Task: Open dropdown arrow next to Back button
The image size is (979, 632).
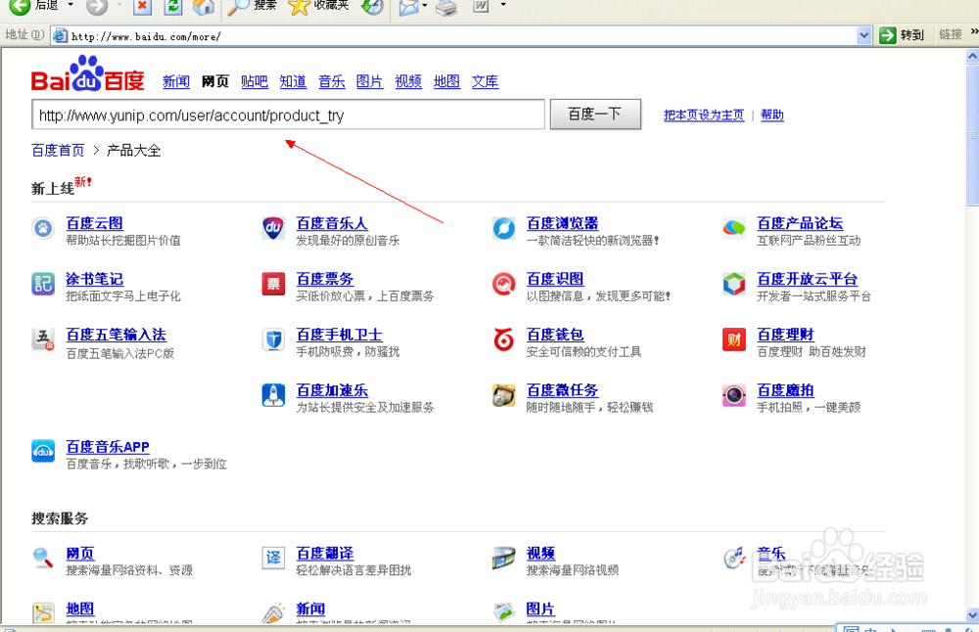Action: point(70,5)
